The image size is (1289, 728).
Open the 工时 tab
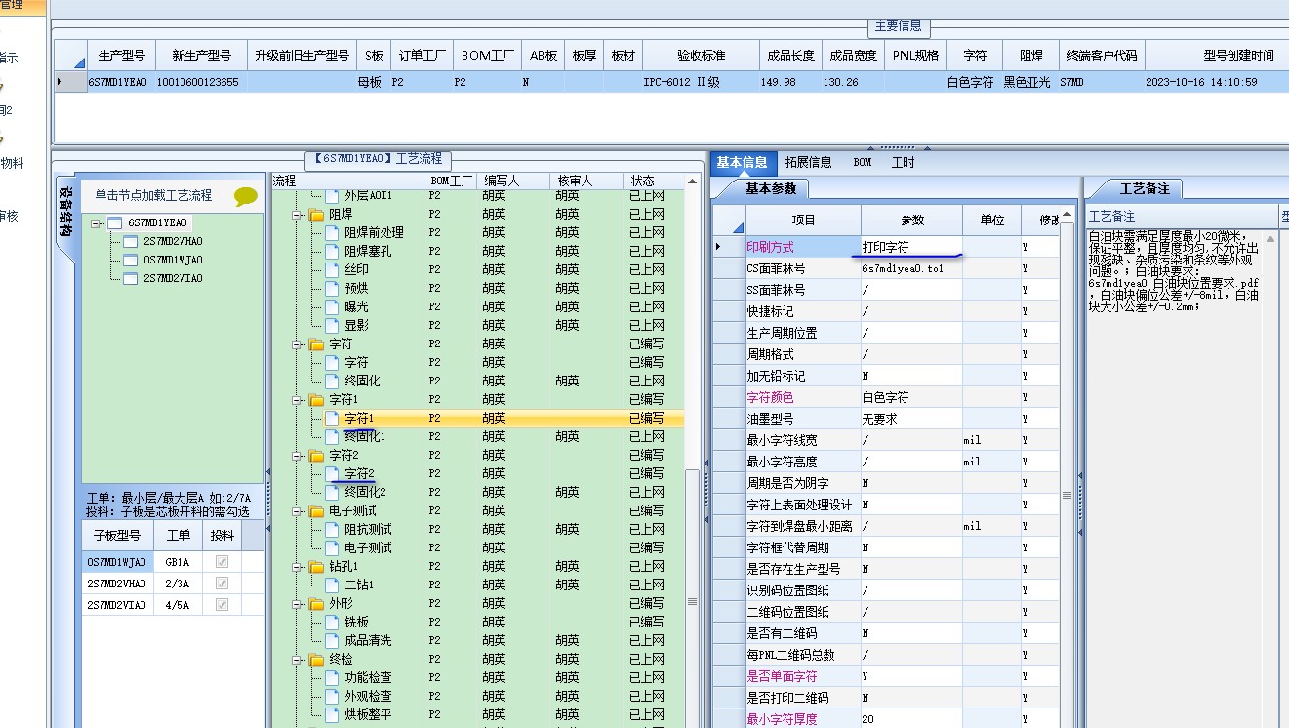pyautogui.click(x=904, y=163)
